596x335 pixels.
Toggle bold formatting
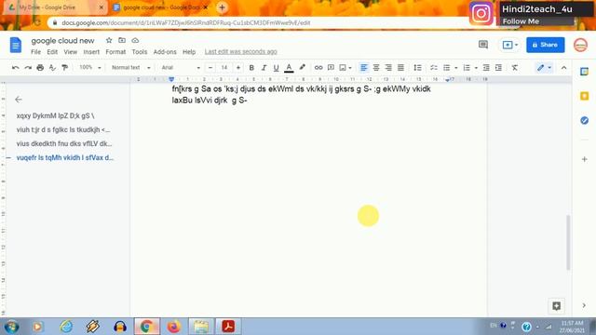[251, 68]
